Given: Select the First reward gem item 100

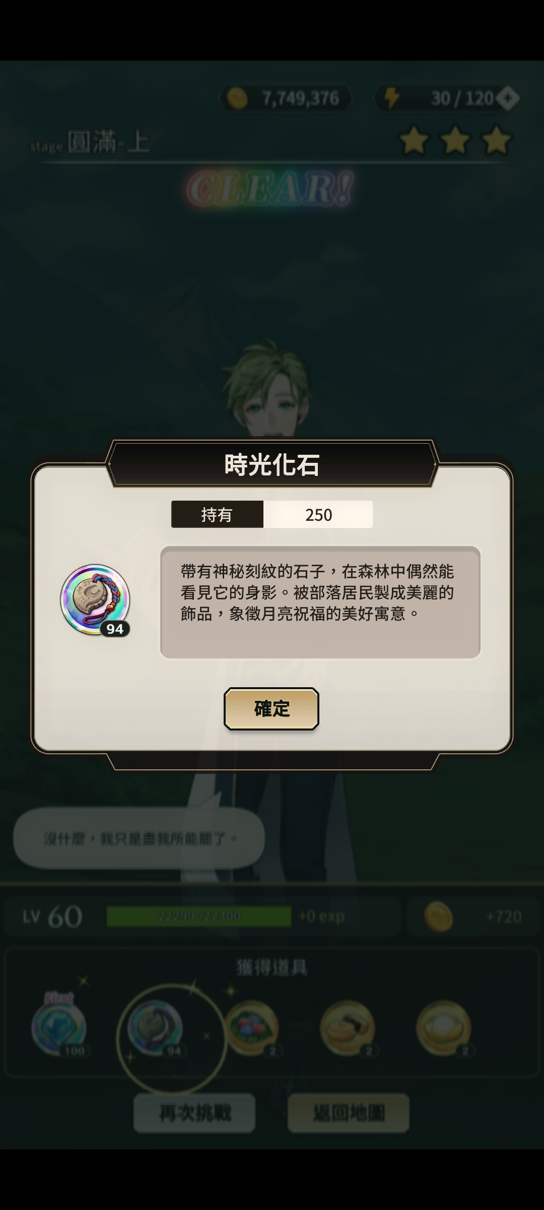Looking at the screenshot, I should pos(60,1027).
